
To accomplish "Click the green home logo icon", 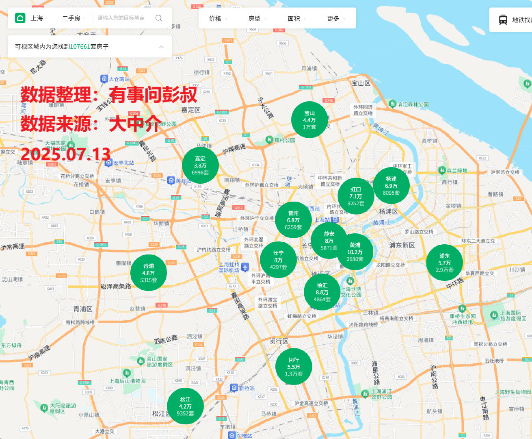I will click(19, 18).
